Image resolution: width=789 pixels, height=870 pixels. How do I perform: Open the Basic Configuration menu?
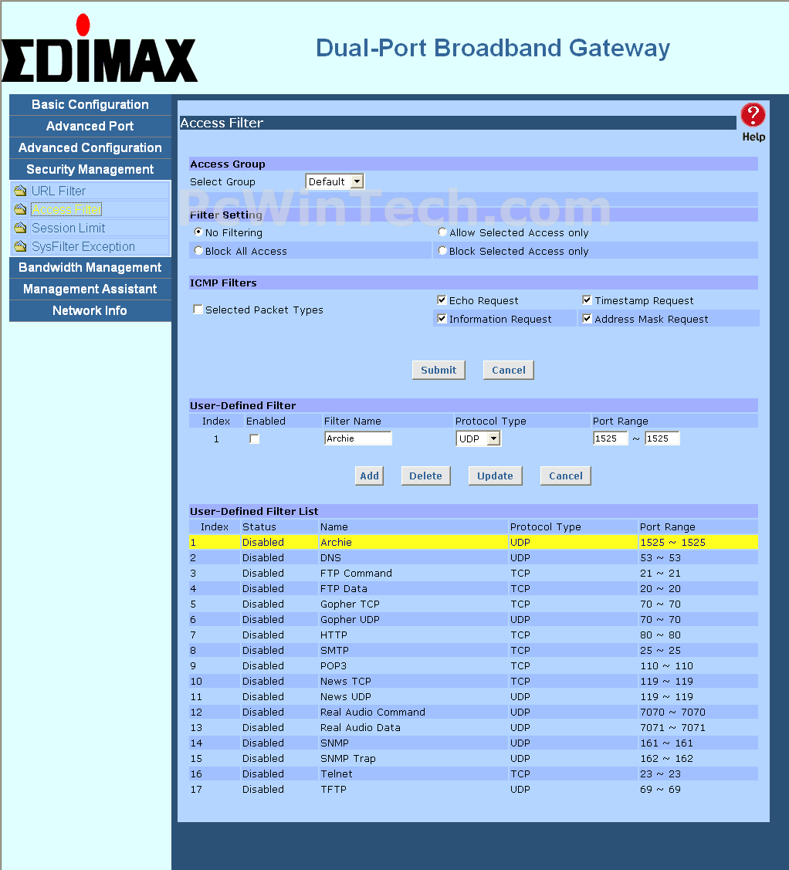[90, 105]
